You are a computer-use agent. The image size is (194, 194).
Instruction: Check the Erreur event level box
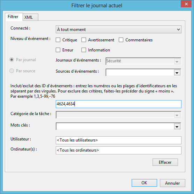click(58, 50)
